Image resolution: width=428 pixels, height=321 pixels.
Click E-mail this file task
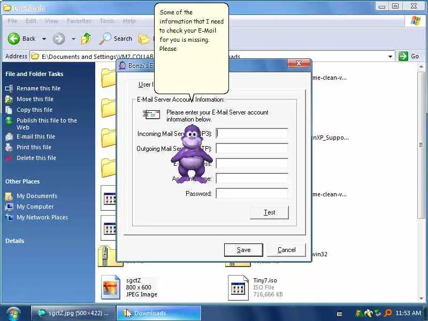pyautogui.click(x=36, y=136)
